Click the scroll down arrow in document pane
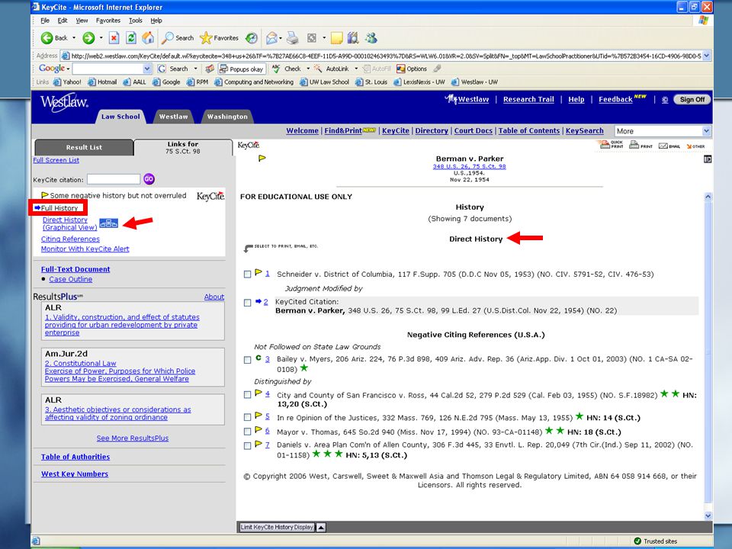The width and height of the screenshot is (732, 549). click(708, 516)
